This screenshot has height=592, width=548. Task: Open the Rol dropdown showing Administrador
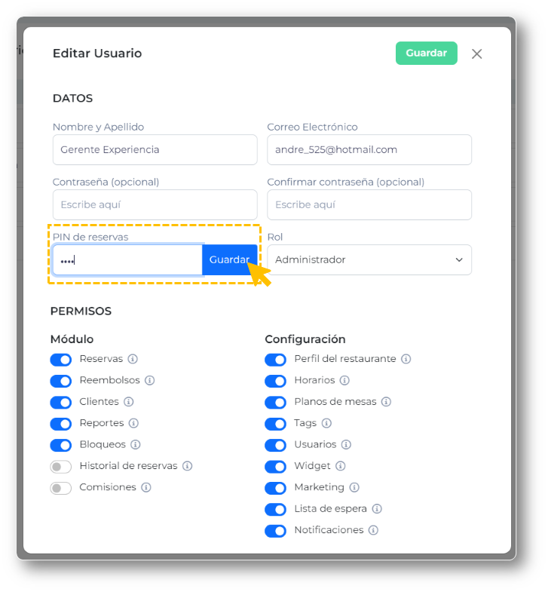click(x=369, y=259)
